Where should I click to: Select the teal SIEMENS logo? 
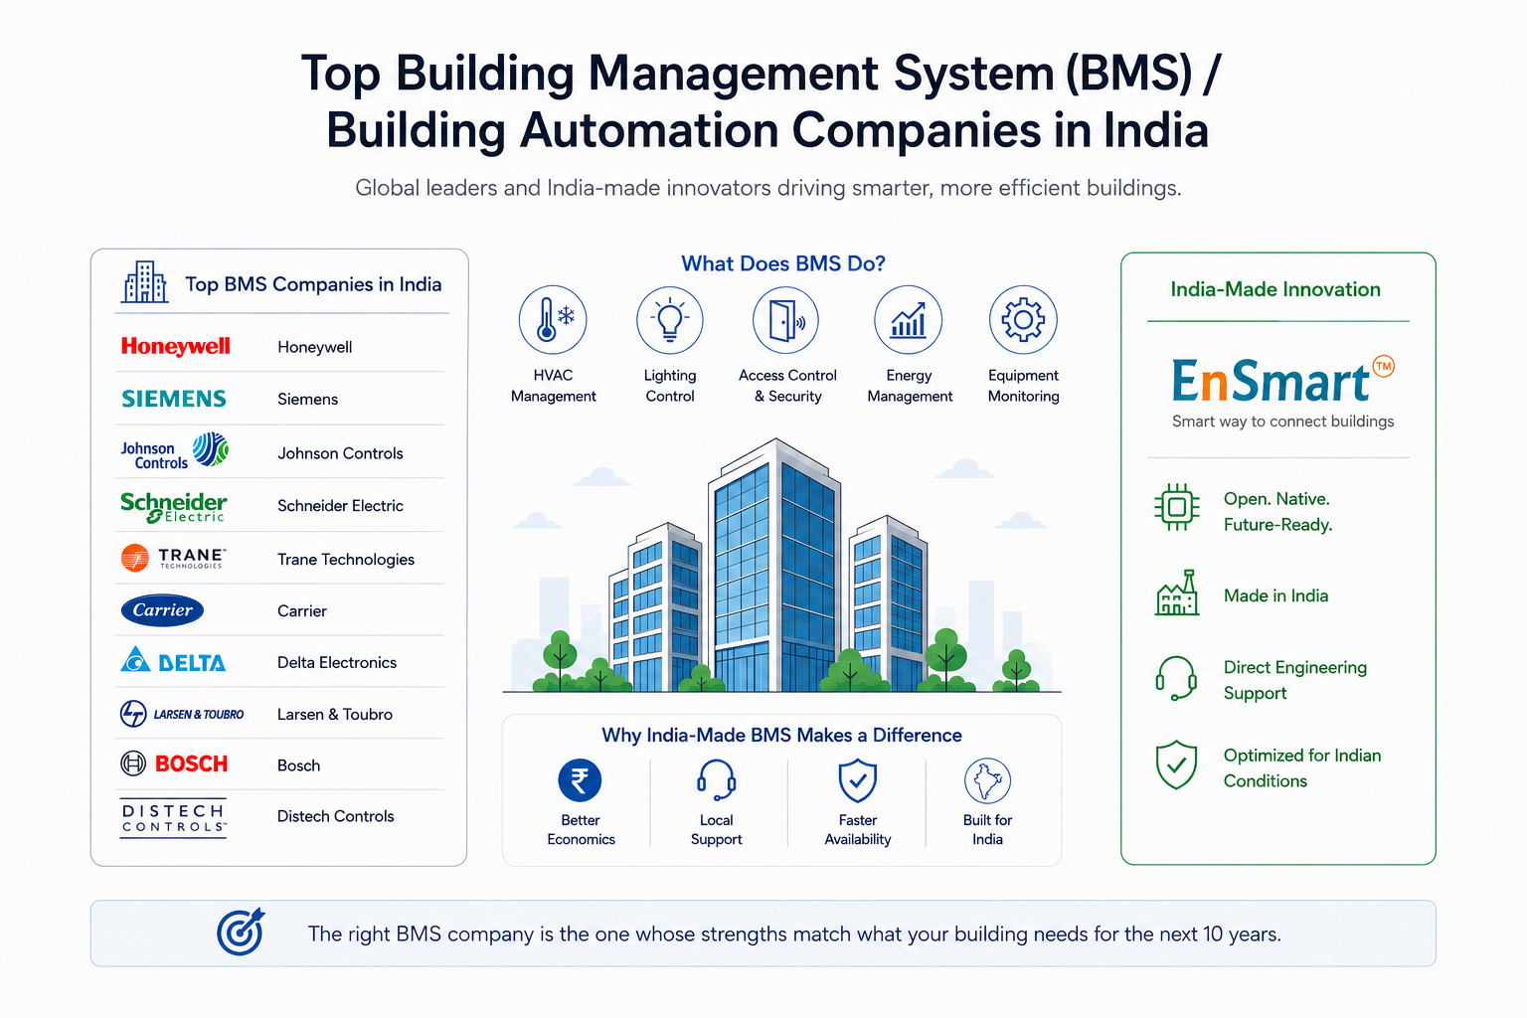(x=174, y=399)
